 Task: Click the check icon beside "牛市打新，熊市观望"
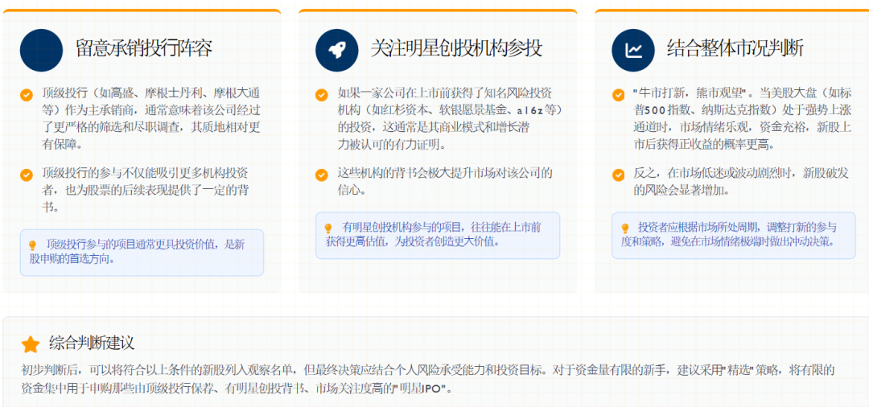tap(618, 95)
